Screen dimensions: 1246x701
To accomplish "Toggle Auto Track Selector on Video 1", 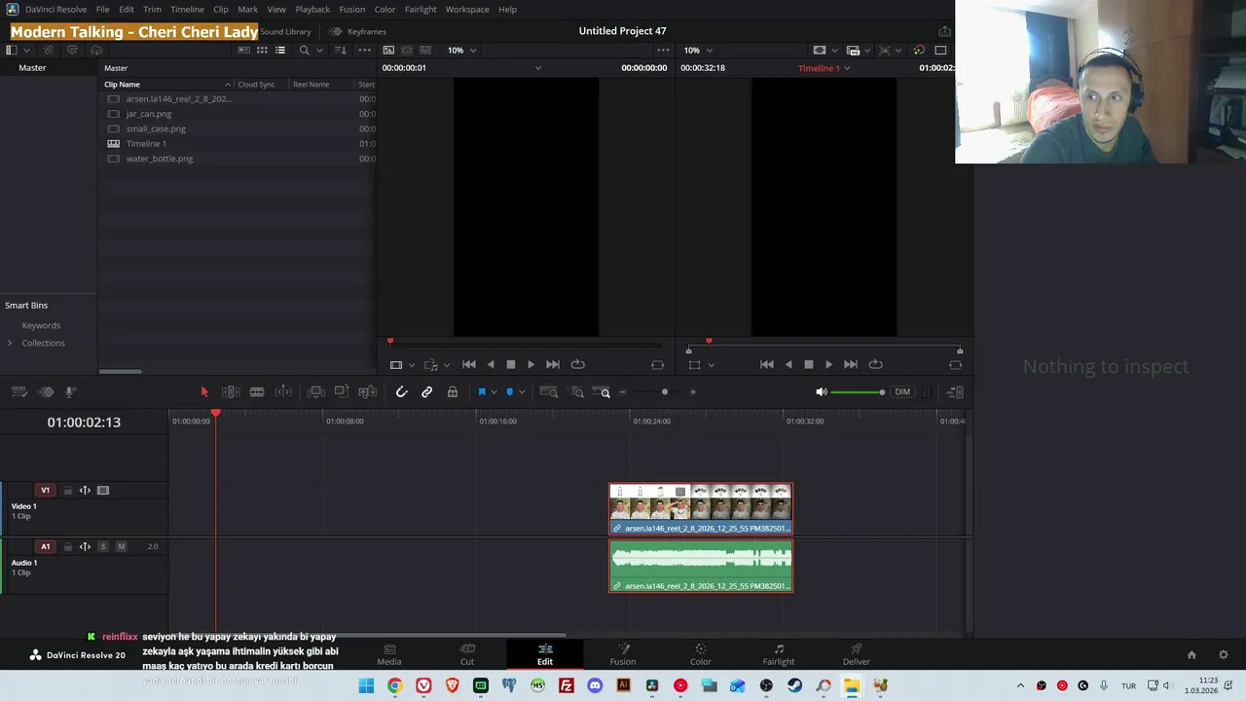I will (85, 491).
